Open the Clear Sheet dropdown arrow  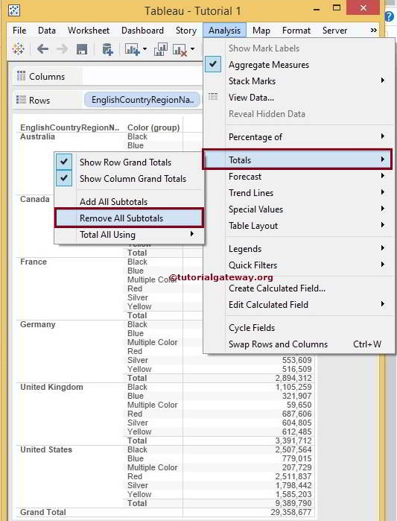tap(192, 49)
